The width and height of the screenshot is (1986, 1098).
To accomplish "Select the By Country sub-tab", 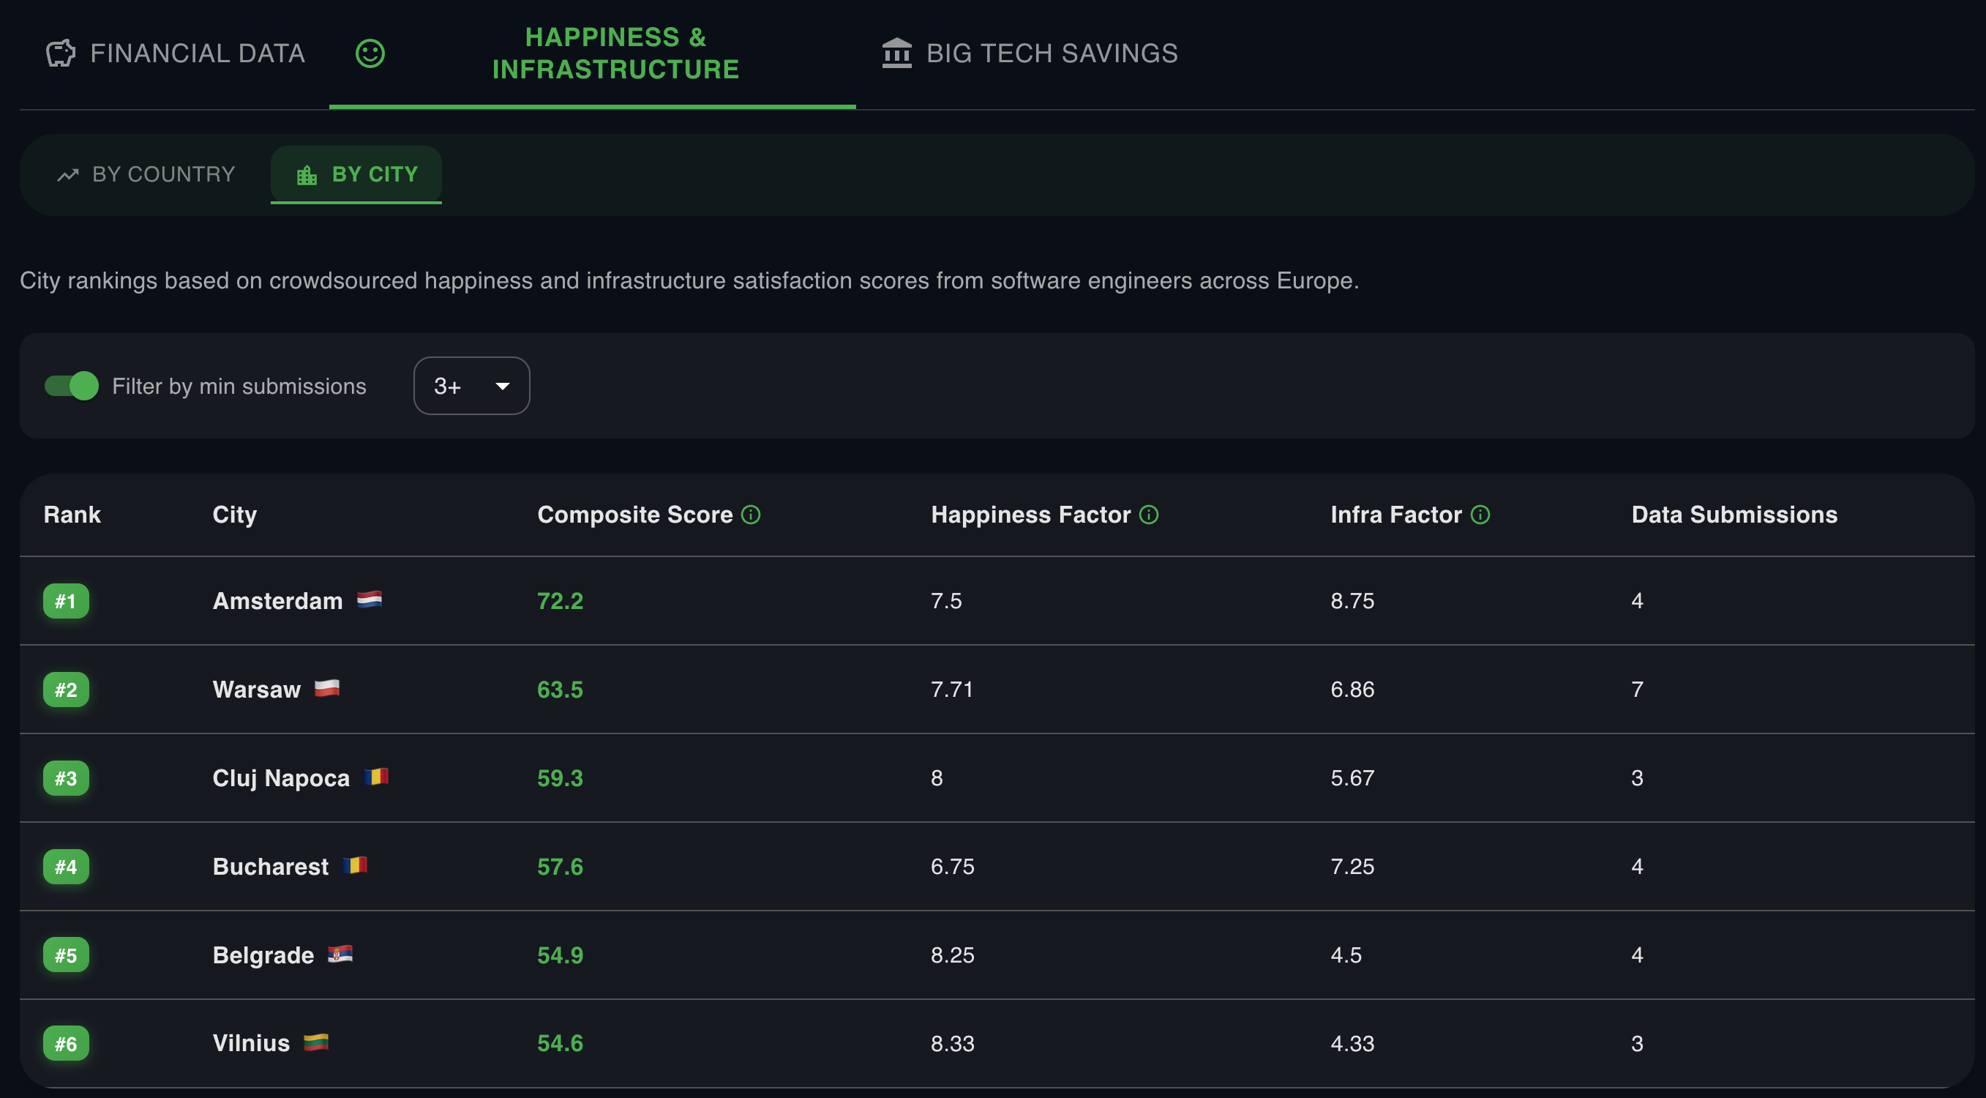I will [x=162, y=174].
